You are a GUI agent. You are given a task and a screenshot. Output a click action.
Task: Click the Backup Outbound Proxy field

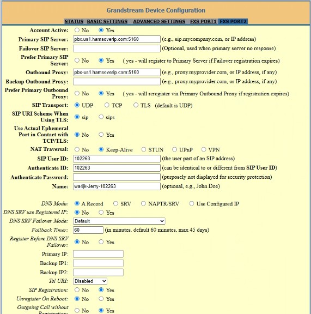coord(117,81)
